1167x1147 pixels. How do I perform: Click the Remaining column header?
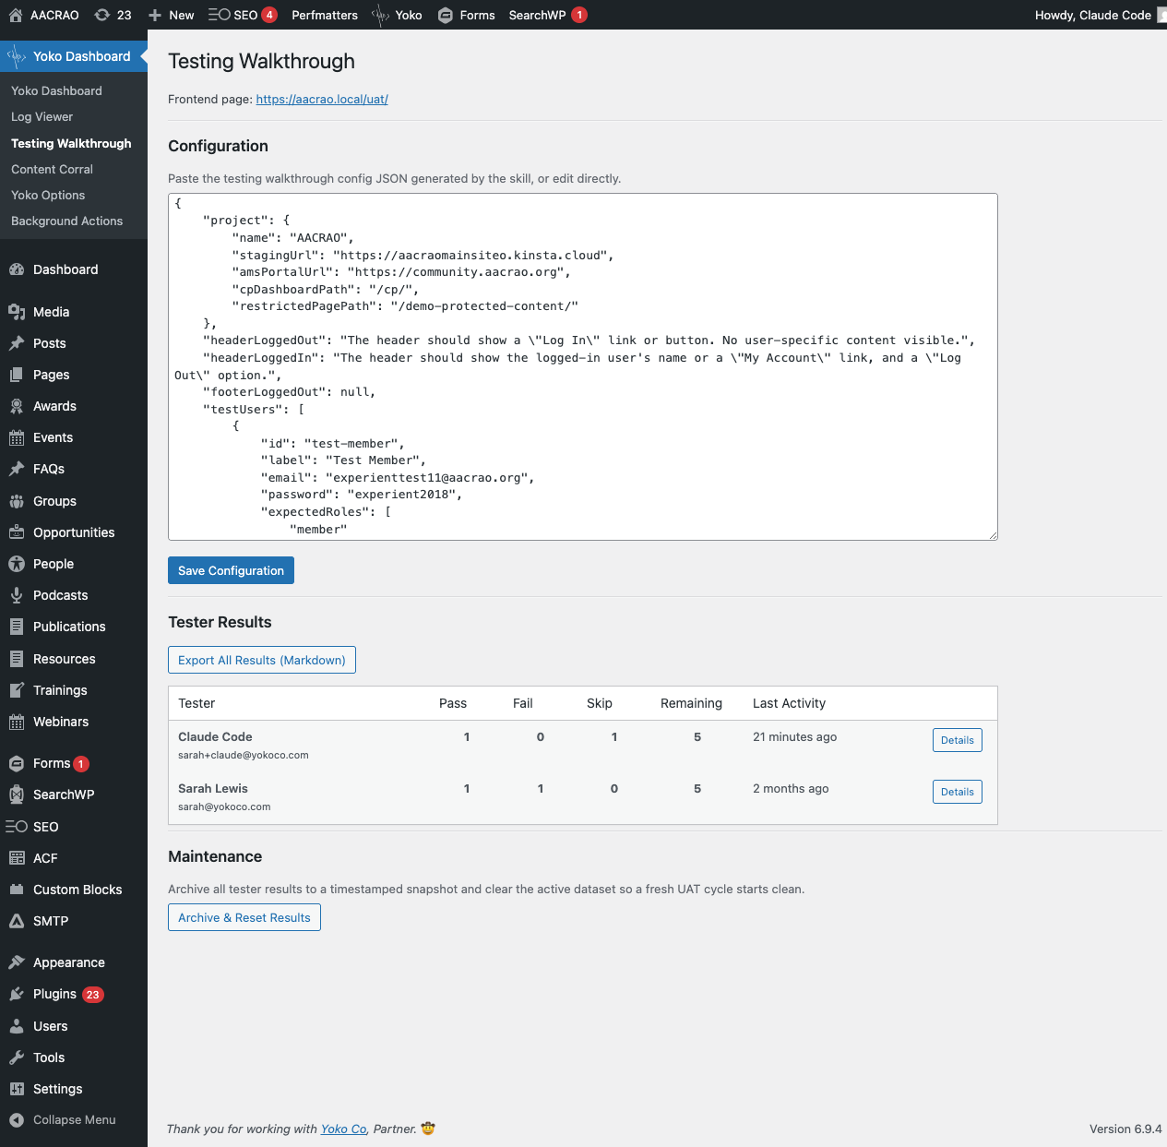(x=691, y=703)
